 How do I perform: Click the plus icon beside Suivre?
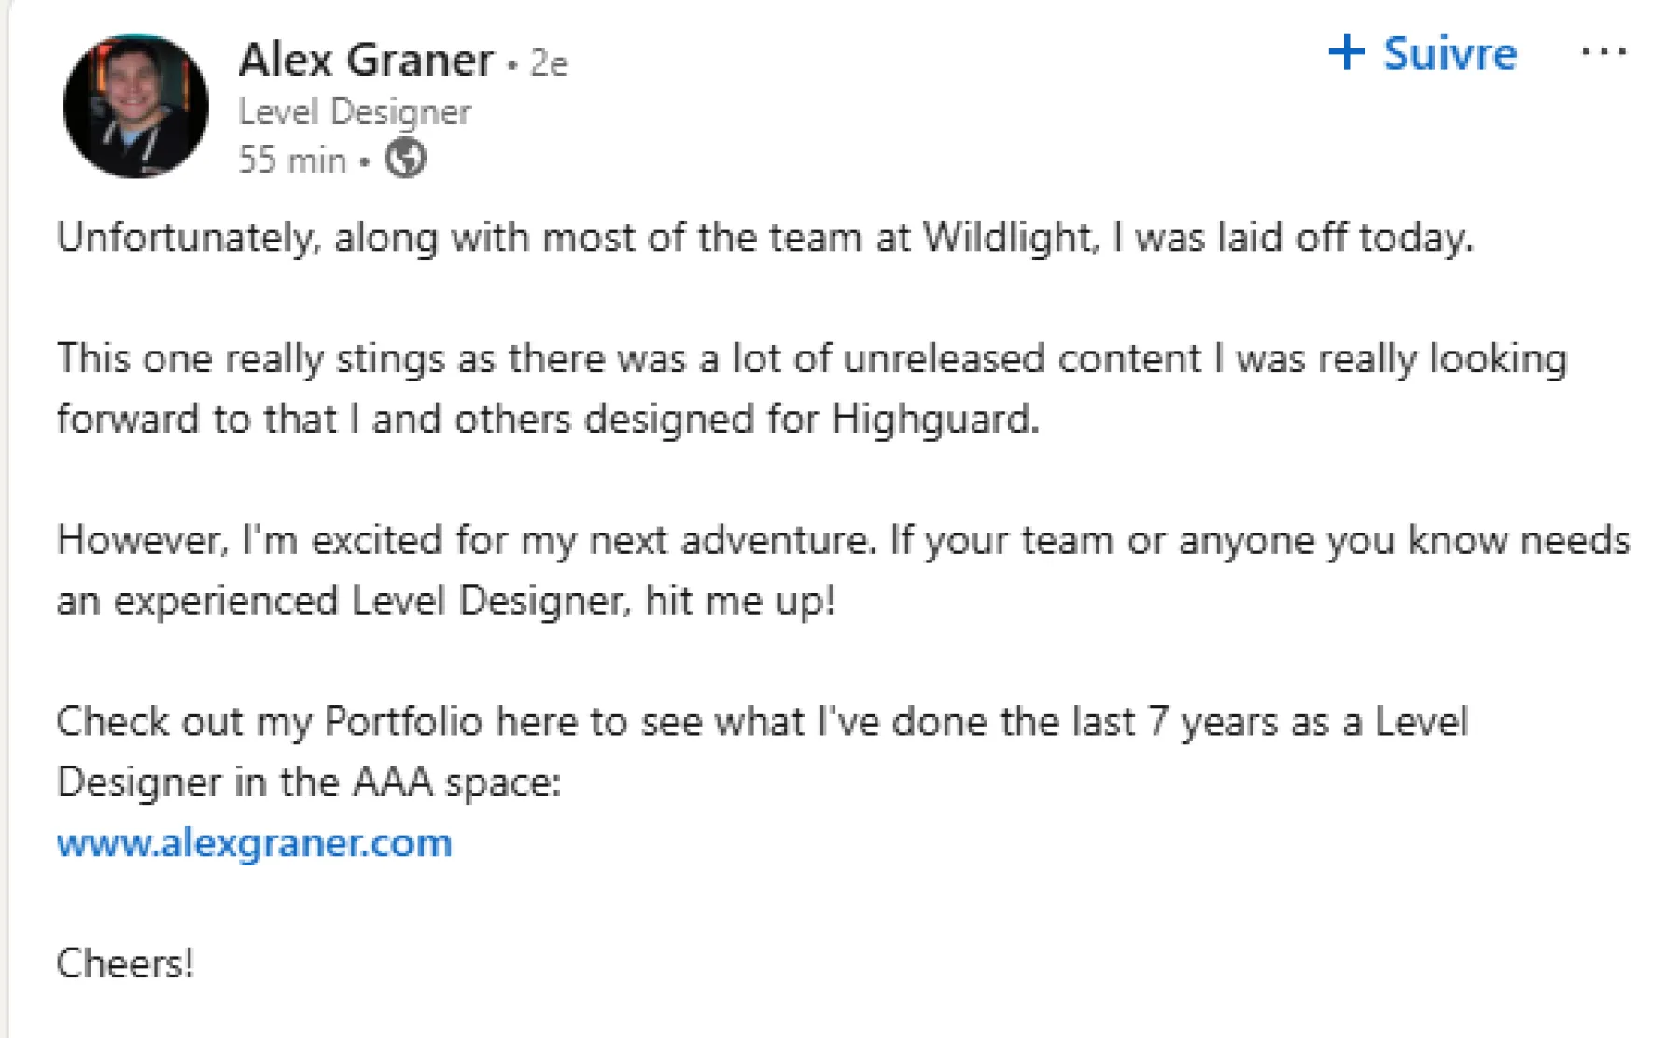coord(1346,52)
